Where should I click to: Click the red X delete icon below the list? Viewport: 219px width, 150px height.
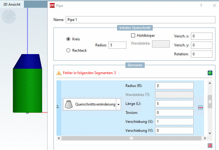[210, 146]
